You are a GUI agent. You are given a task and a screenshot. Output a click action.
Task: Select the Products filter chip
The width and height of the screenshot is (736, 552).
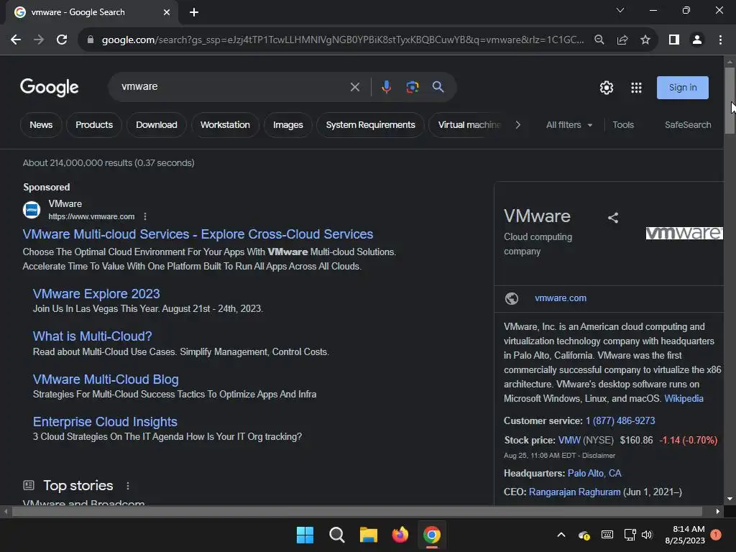(94, 125)
